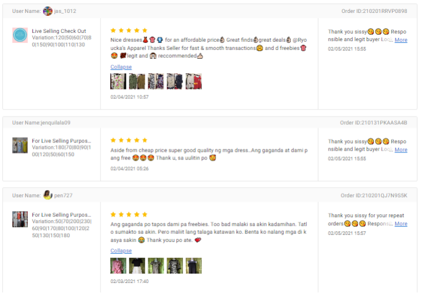Click pen727 user avatar
Viewport: 421px width, 293px height.
(48, 195)
